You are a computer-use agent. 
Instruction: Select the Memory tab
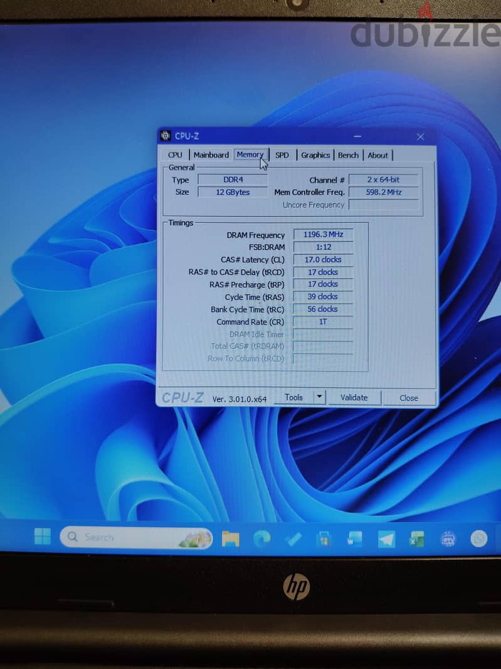pyautogui.click(x=250, y=154)
